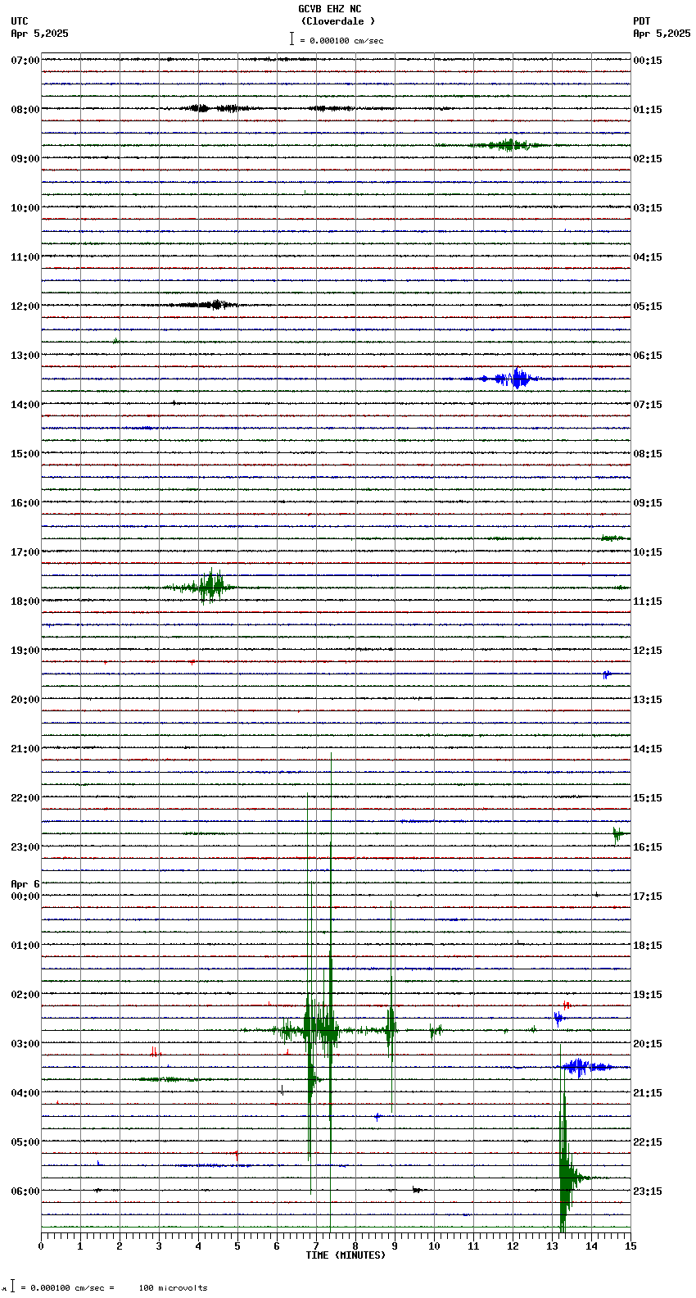The width and height of the screenshot is (696, 1298).
Task: Click the station title GCVB EHZ NC
Action: 329,9
